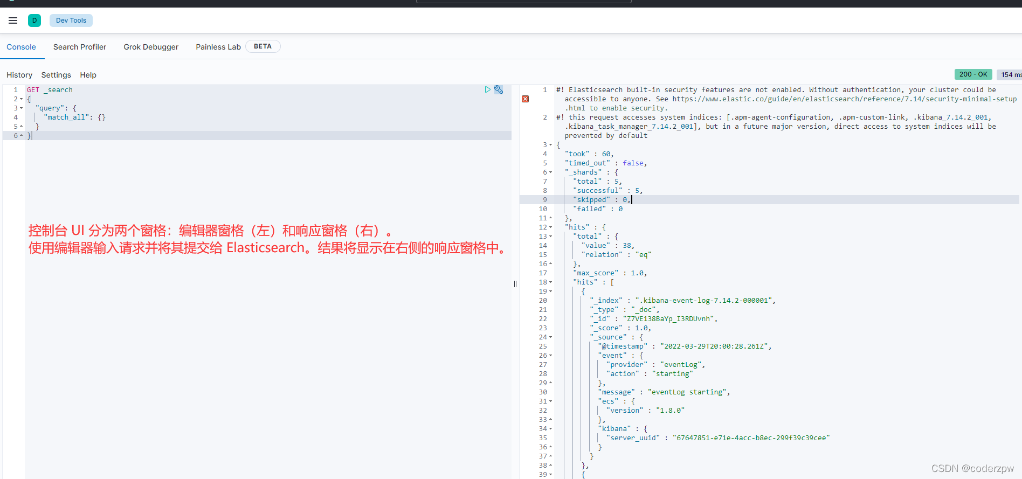Click the pane resize handle between editor and response
This screenshot has height=479, width=1022.
[515, 284]
